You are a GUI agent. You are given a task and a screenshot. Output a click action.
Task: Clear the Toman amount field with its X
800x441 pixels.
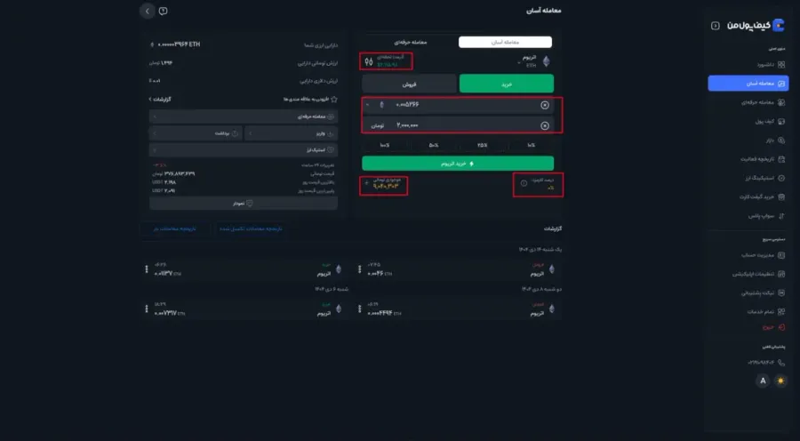click(x=545, y=125)
